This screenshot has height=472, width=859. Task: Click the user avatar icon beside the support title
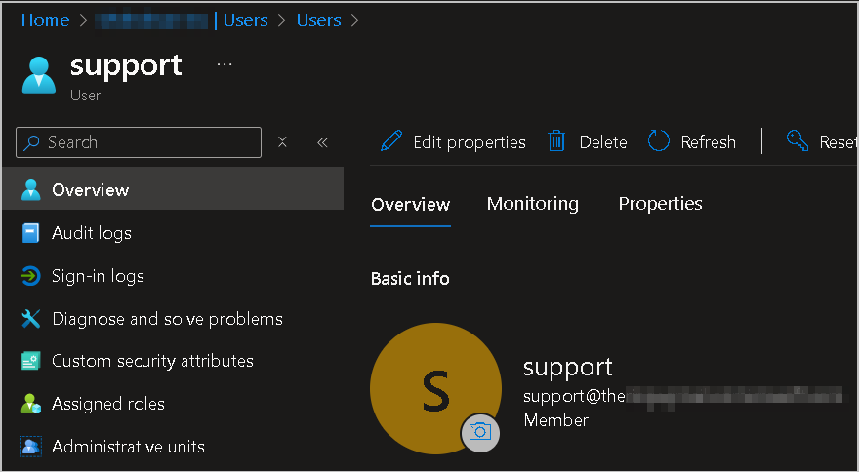tap(38, 75)
